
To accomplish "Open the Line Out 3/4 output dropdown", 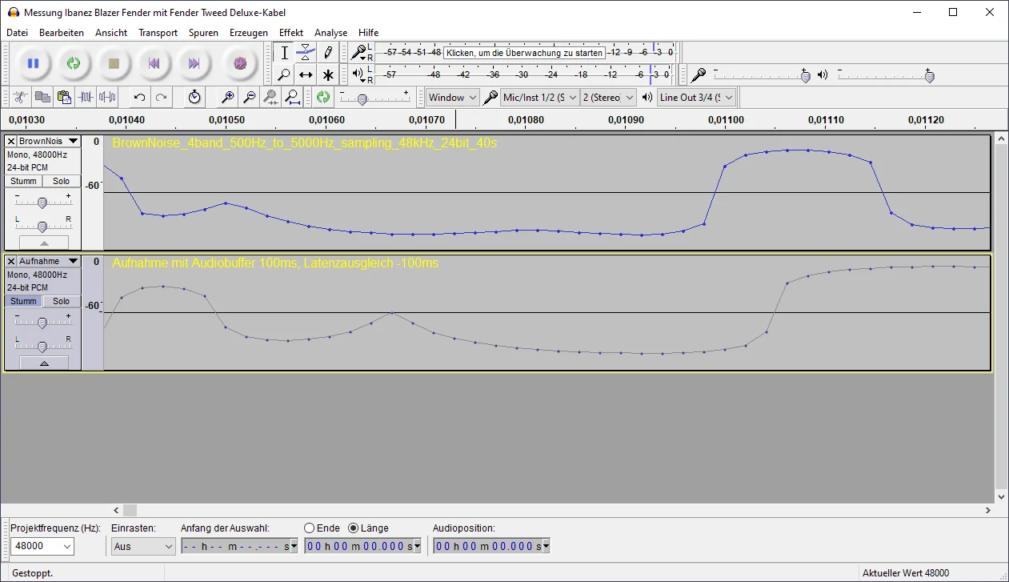I will [x=696, y=98].
